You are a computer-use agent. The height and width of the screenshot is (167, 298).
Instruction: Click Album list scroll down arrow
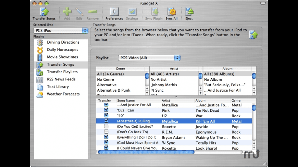(x=254, y=93)
